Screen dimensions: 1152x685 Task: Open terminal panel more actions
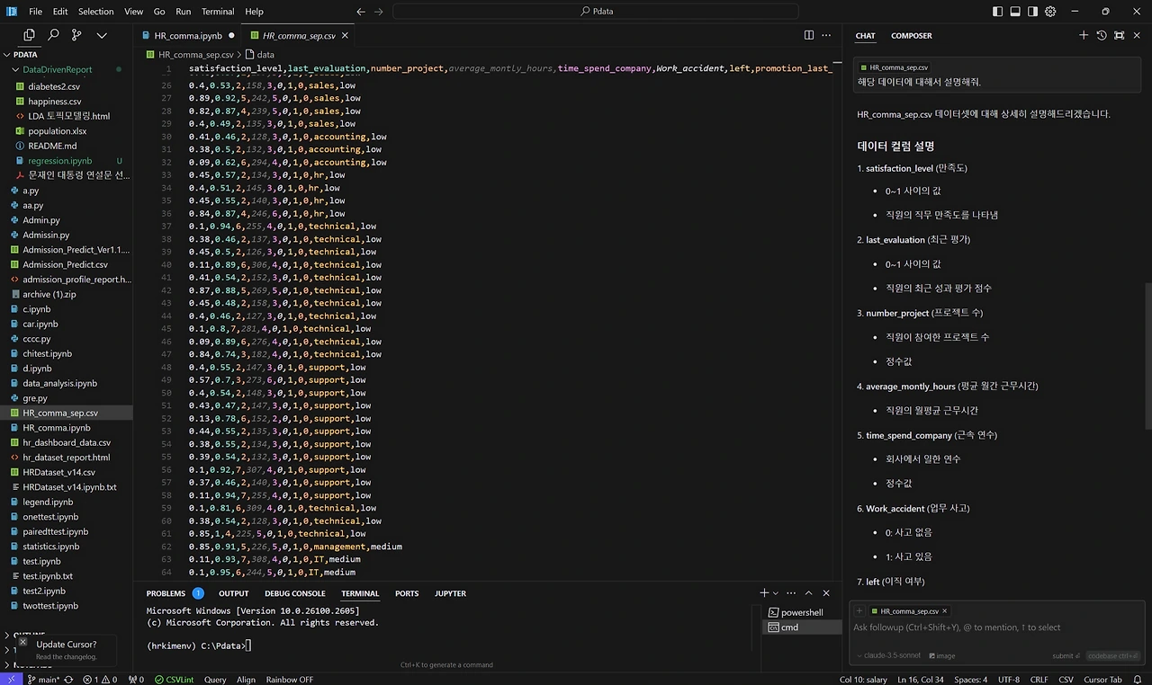[791, 593]
